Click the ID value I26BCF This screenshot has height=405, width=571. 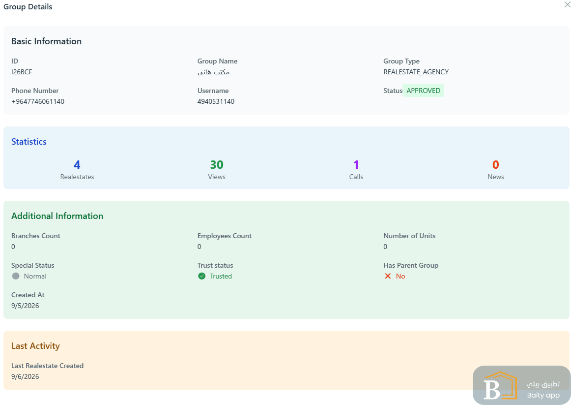pos(22,72)
